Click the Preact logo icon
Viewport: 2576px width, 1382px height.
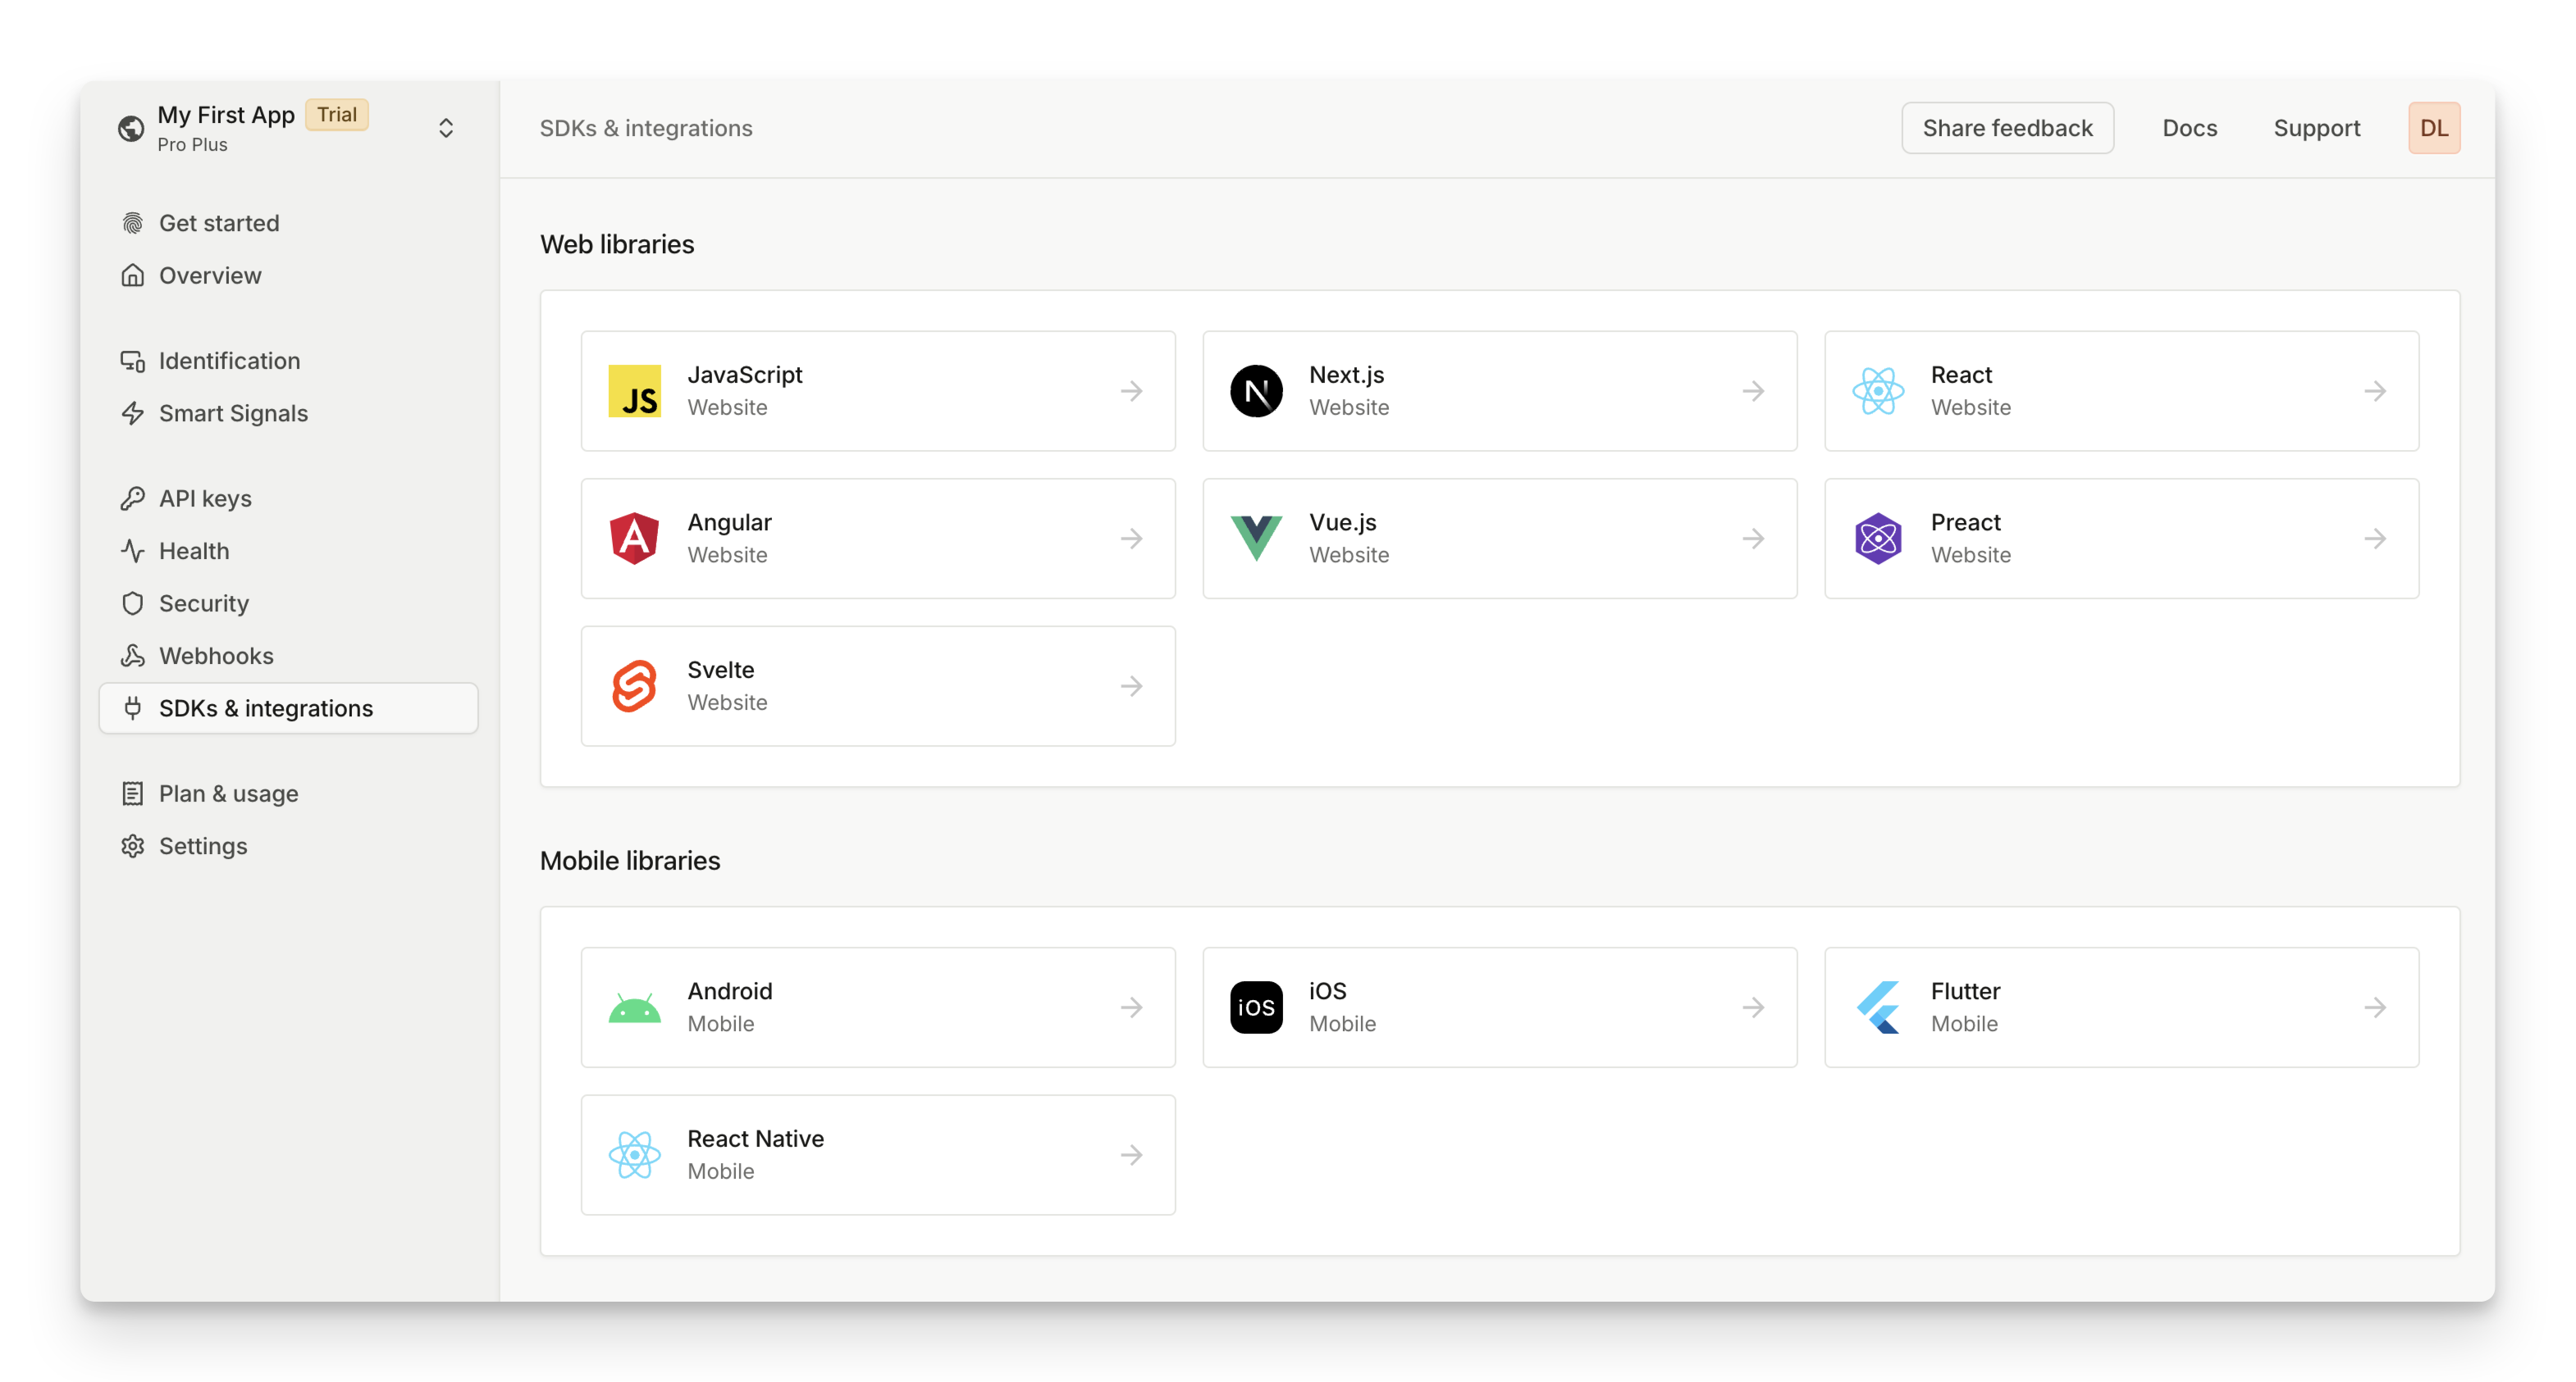coord(1878,539)
